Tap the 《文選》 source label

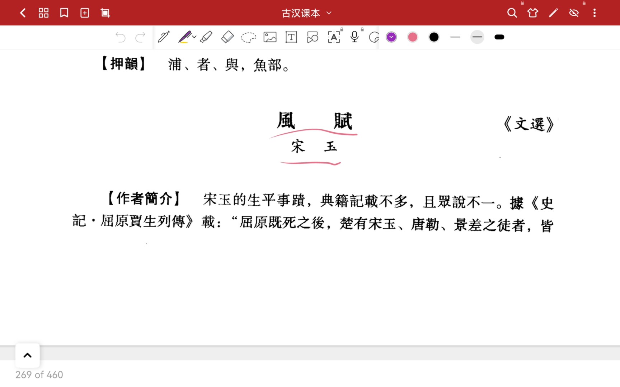click(529, 124)
